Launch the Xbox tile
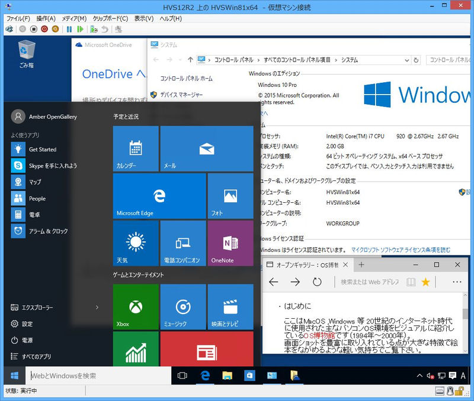The image size is (474, 401). point(136,307)
